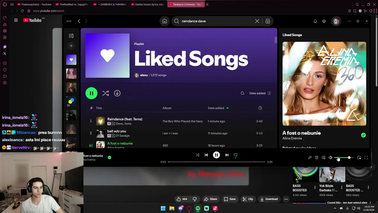Dislike the YouTube video
The width and height of the screenshot is (378, 213).
point(195,199)
